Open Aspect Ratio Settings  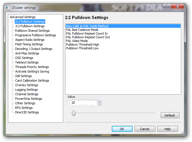pos(30,40)
